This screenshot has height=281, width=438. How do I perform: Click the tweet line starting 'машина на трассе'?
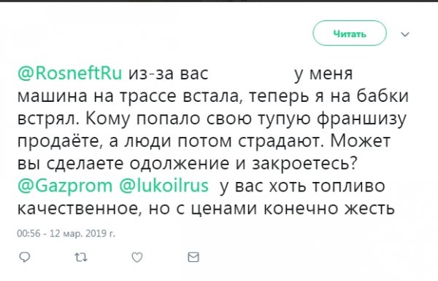[x=213, y=96]
